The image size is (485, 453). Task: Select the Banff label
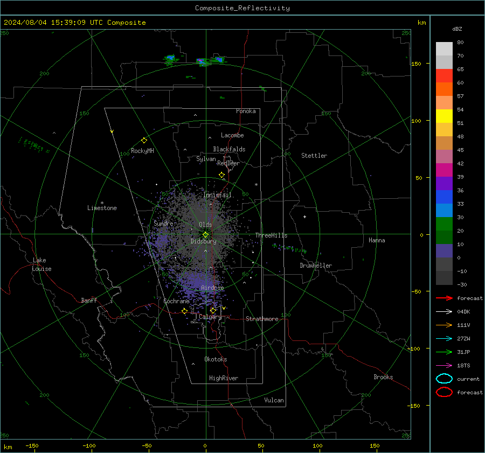89,300
